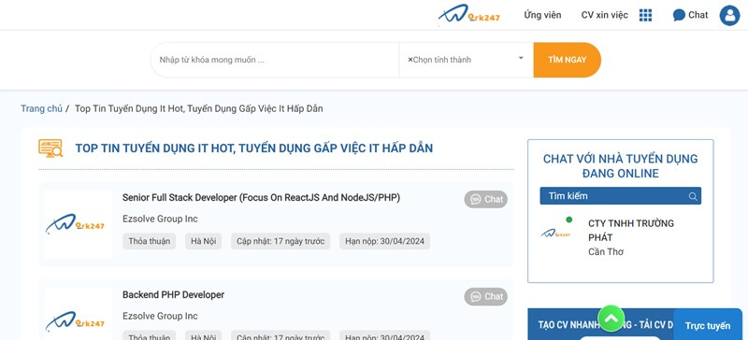The height and width of the screenshot is (340, 748).
Task: Open the CV xin việc menu
Action: [604, 15]
